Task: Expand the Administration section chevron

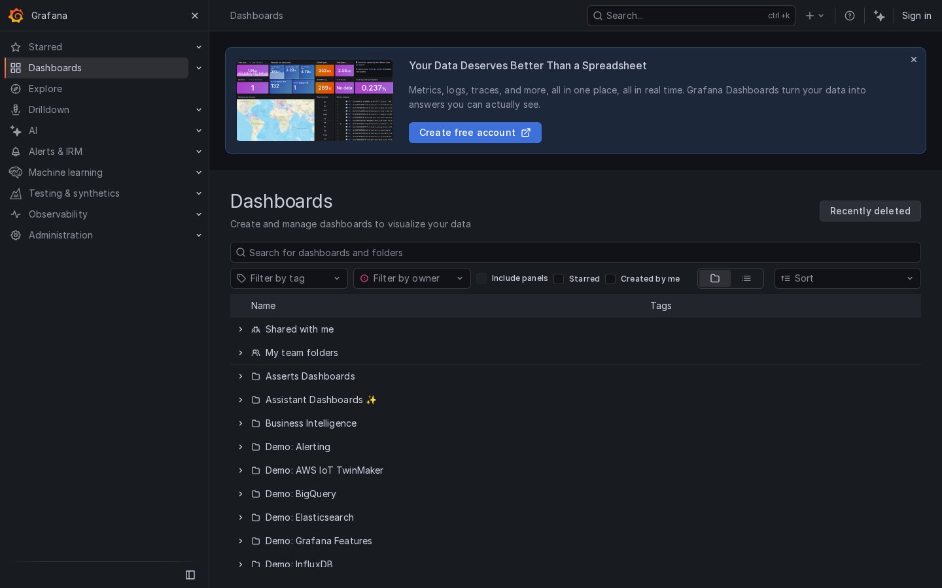Action: pos(199,235)
